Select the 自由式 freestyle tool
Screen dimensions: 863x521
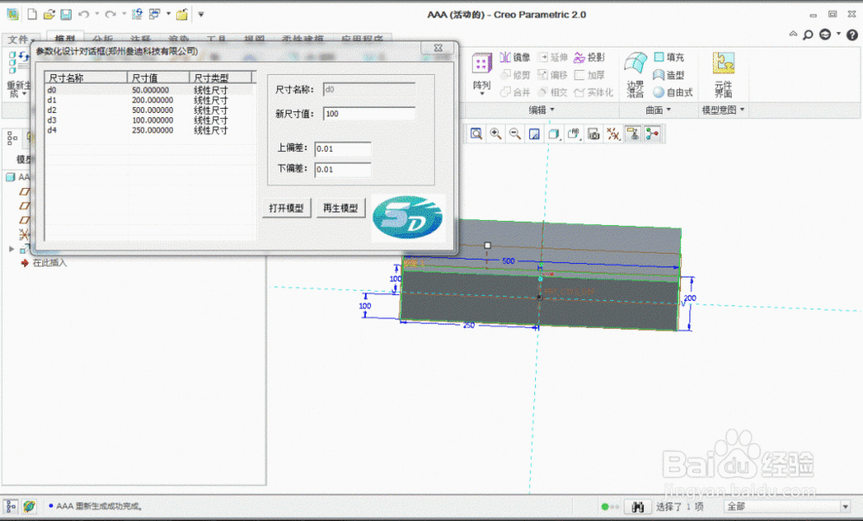click(672, 92)
